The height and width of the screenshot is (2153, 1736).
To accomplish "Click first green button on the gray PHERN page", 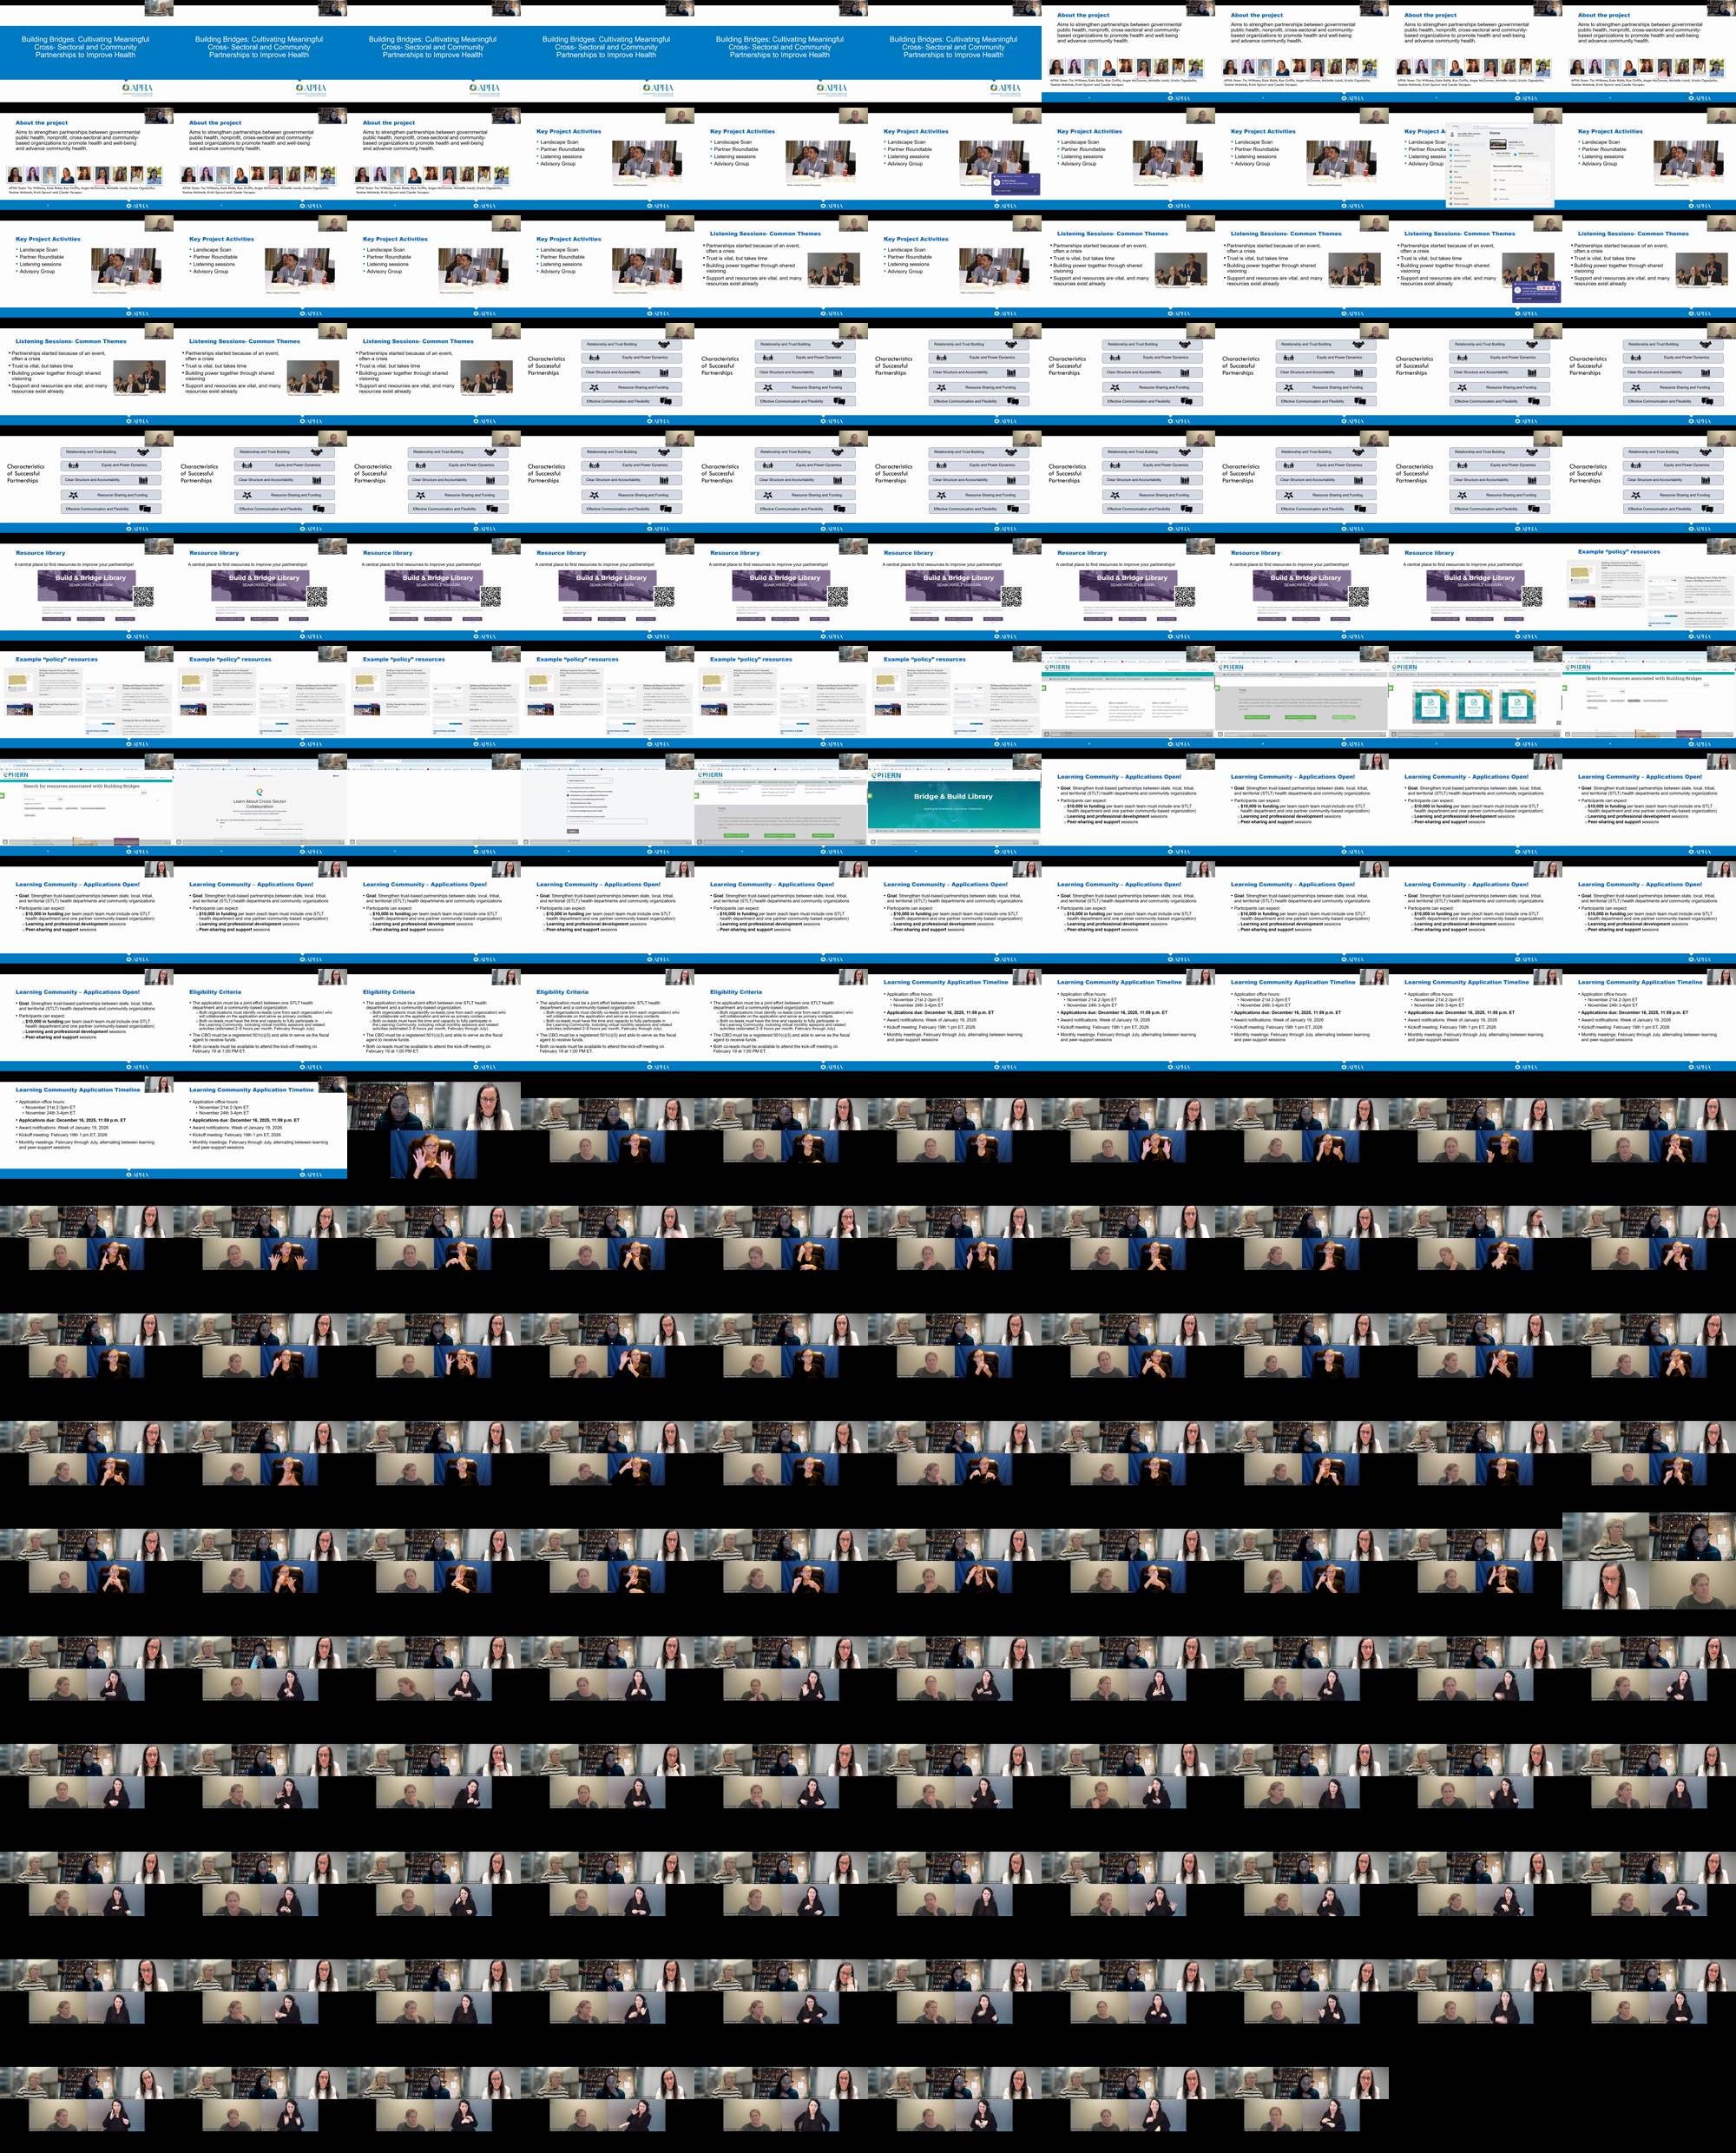I will [1257, 717].
